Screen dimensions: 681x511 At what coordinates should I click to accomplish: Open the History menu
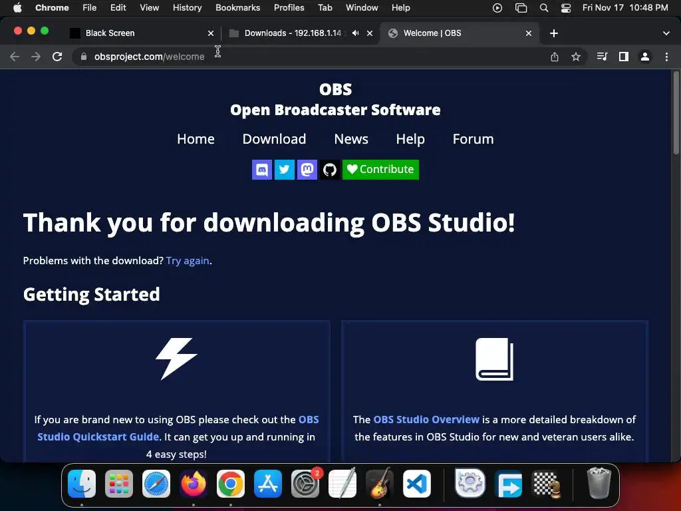tap(187, 8)
